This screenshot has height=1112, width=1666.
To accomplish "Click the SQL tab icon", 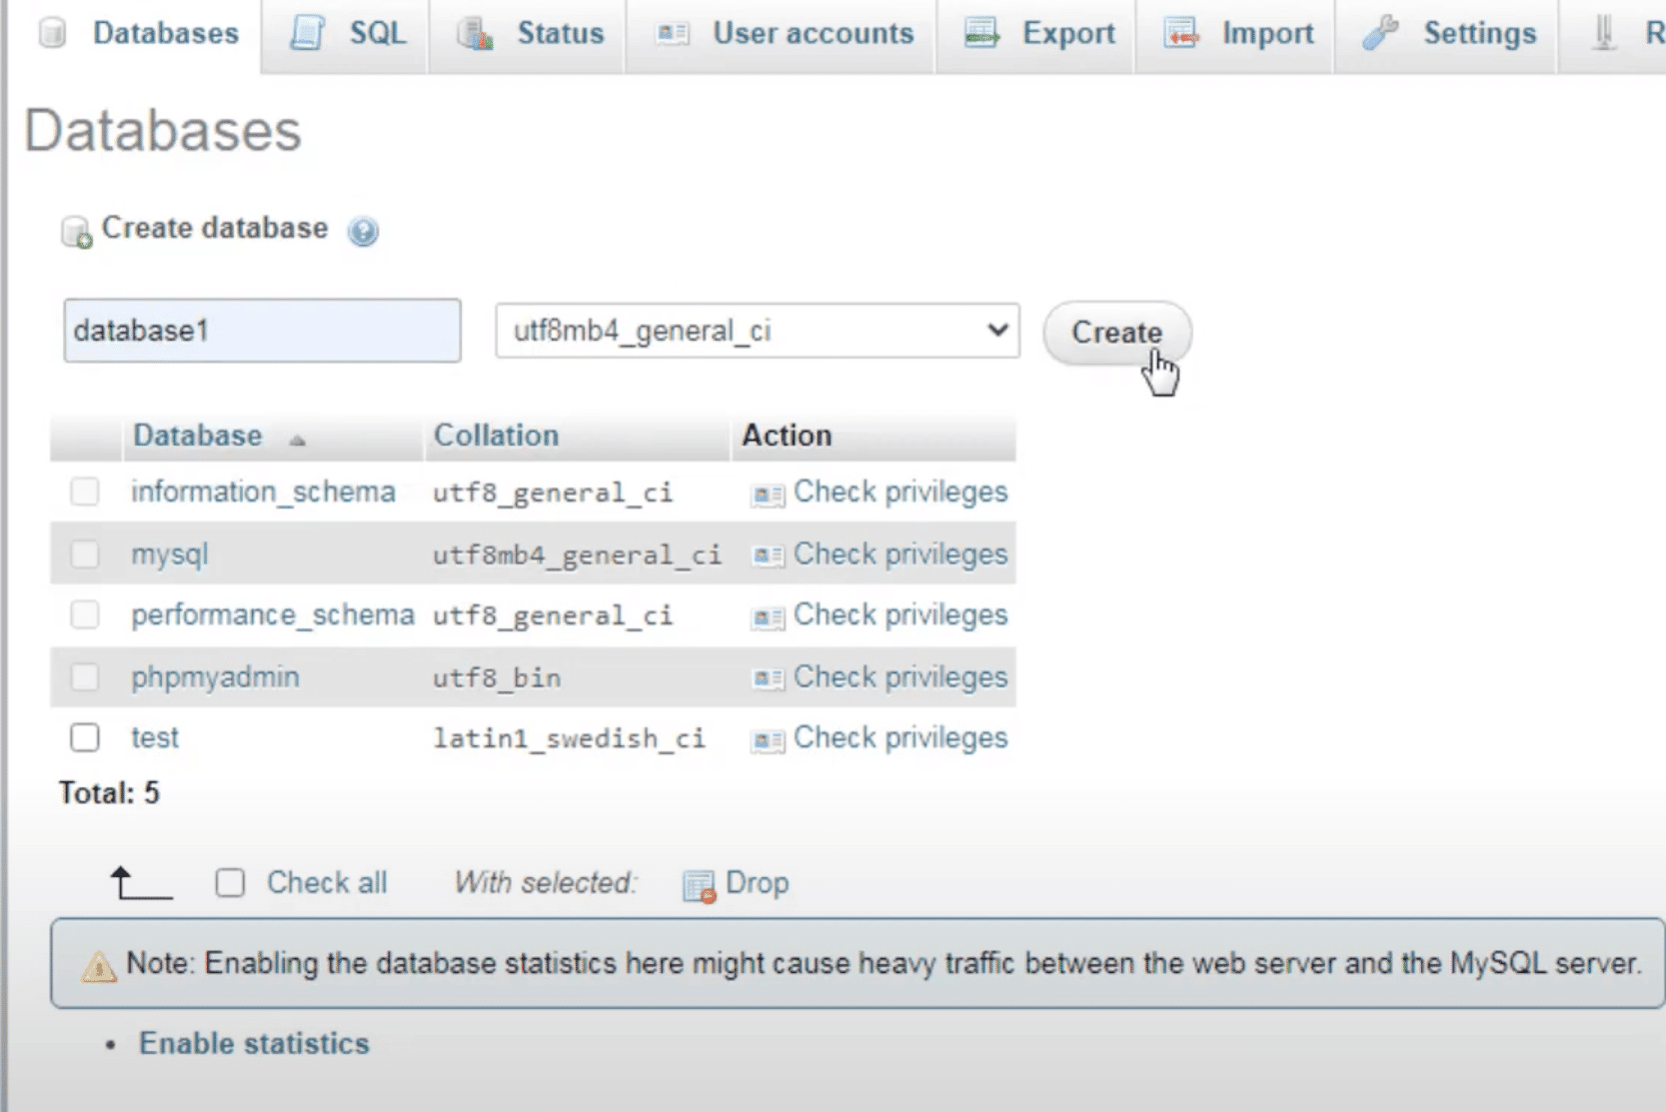I will 308,33.
